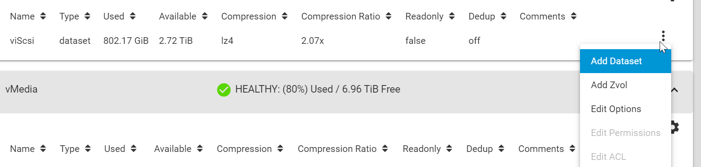Click Edit Permissions menu entry
The height and width of the screenshot is (167, 701).
(x=625, y=133)
